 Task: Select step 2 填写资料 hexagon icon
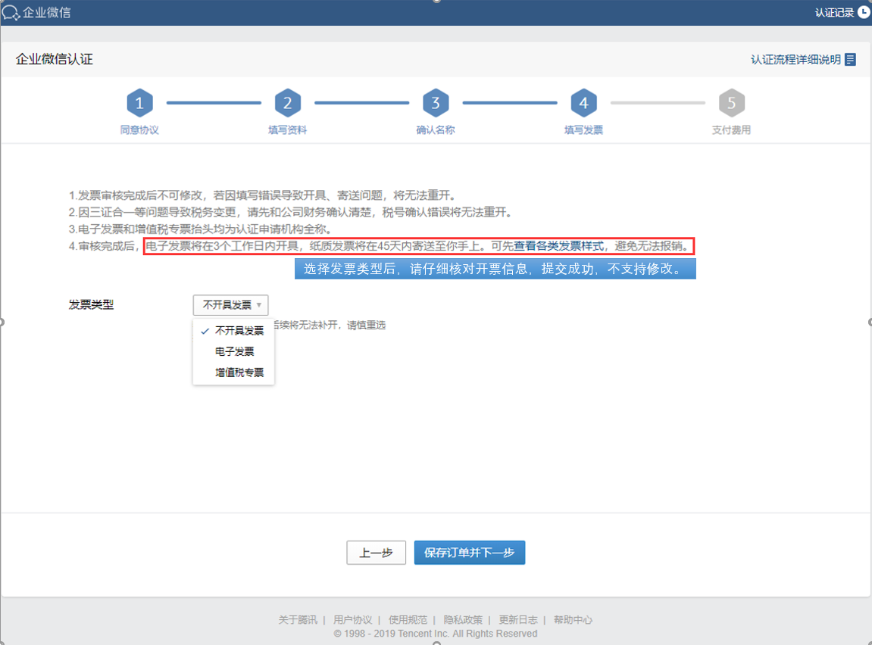point(287,103)
